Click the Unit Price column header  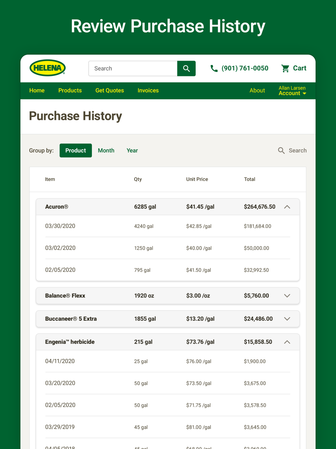coord(197,179)
